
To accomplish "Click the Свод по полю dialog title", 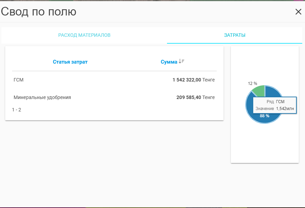I will click(39, 12).
